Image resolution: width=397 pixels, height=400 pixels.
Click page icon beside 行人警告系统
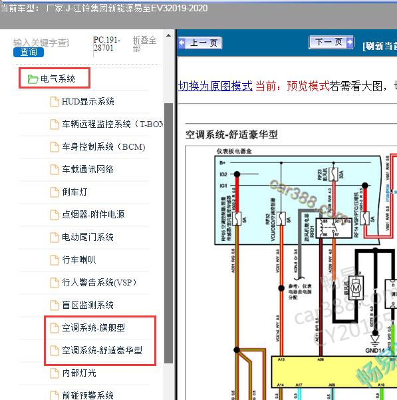point(55,282)
